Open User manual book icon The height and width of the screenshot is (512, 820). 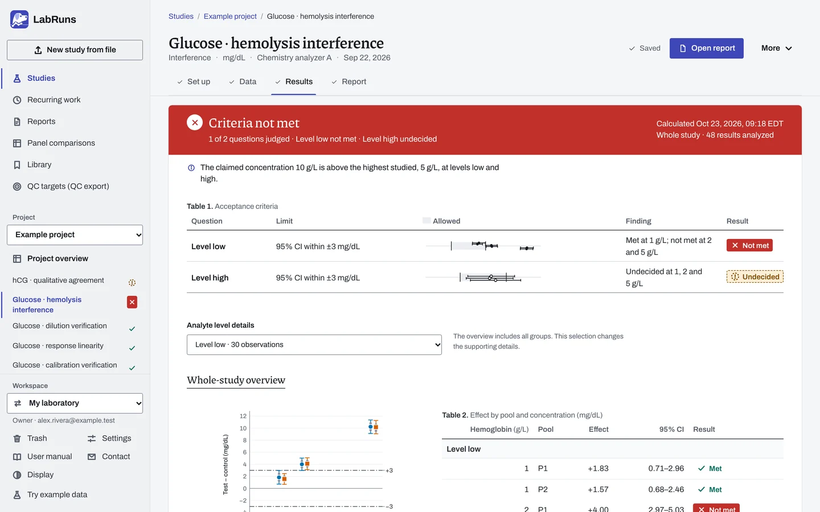tap(17, 457)
